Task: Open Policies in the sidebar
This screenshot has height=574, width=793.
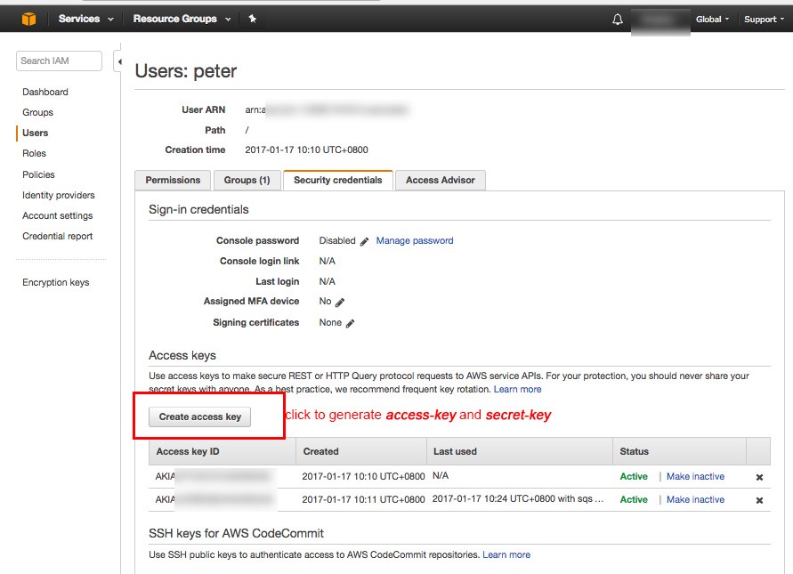Action: click(x=38, y=174)
